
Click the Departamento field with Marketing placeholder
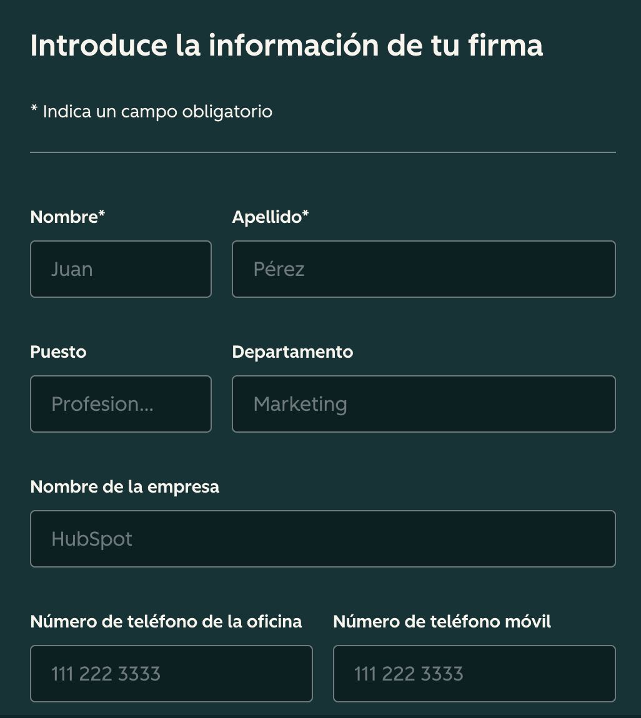(x=424, y=404)
